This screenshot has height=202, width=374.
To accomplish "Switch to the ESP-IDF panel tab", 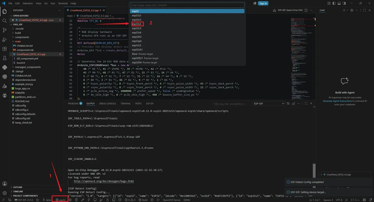I will tap(150, 103).
